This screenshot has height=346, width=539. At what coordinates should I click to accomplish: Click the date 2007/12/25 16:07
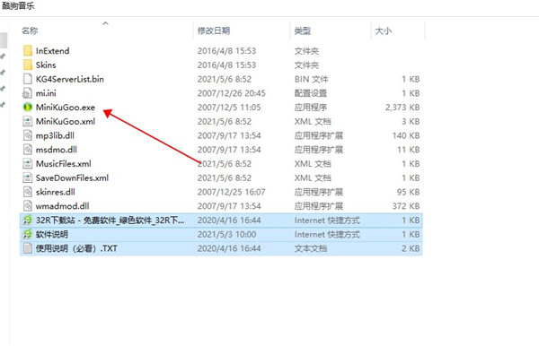pyautogui.click(x=232, y=192)
